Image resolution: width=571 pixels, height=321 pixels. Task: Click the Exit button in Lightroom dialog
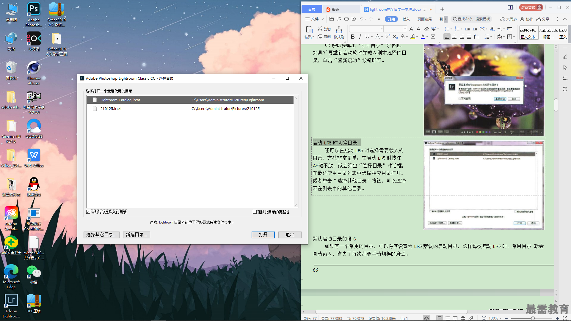coord(290,235)
